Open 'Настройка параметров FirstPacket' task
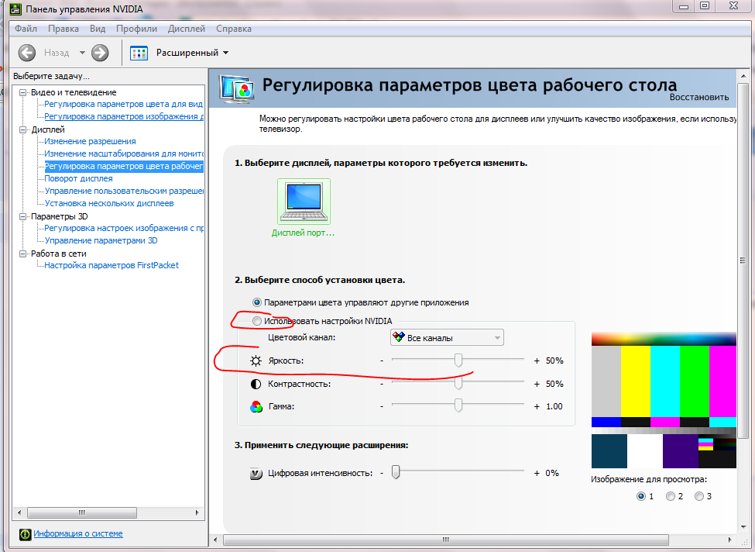The width and height of the screenshot is (755, 552). click(x=112, y=265)
